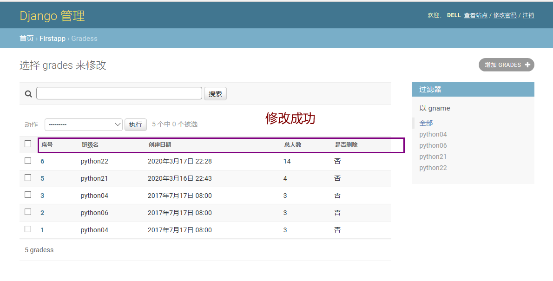
Task: Tick checkbox of row with ID 1
Action: pos(28,229)
